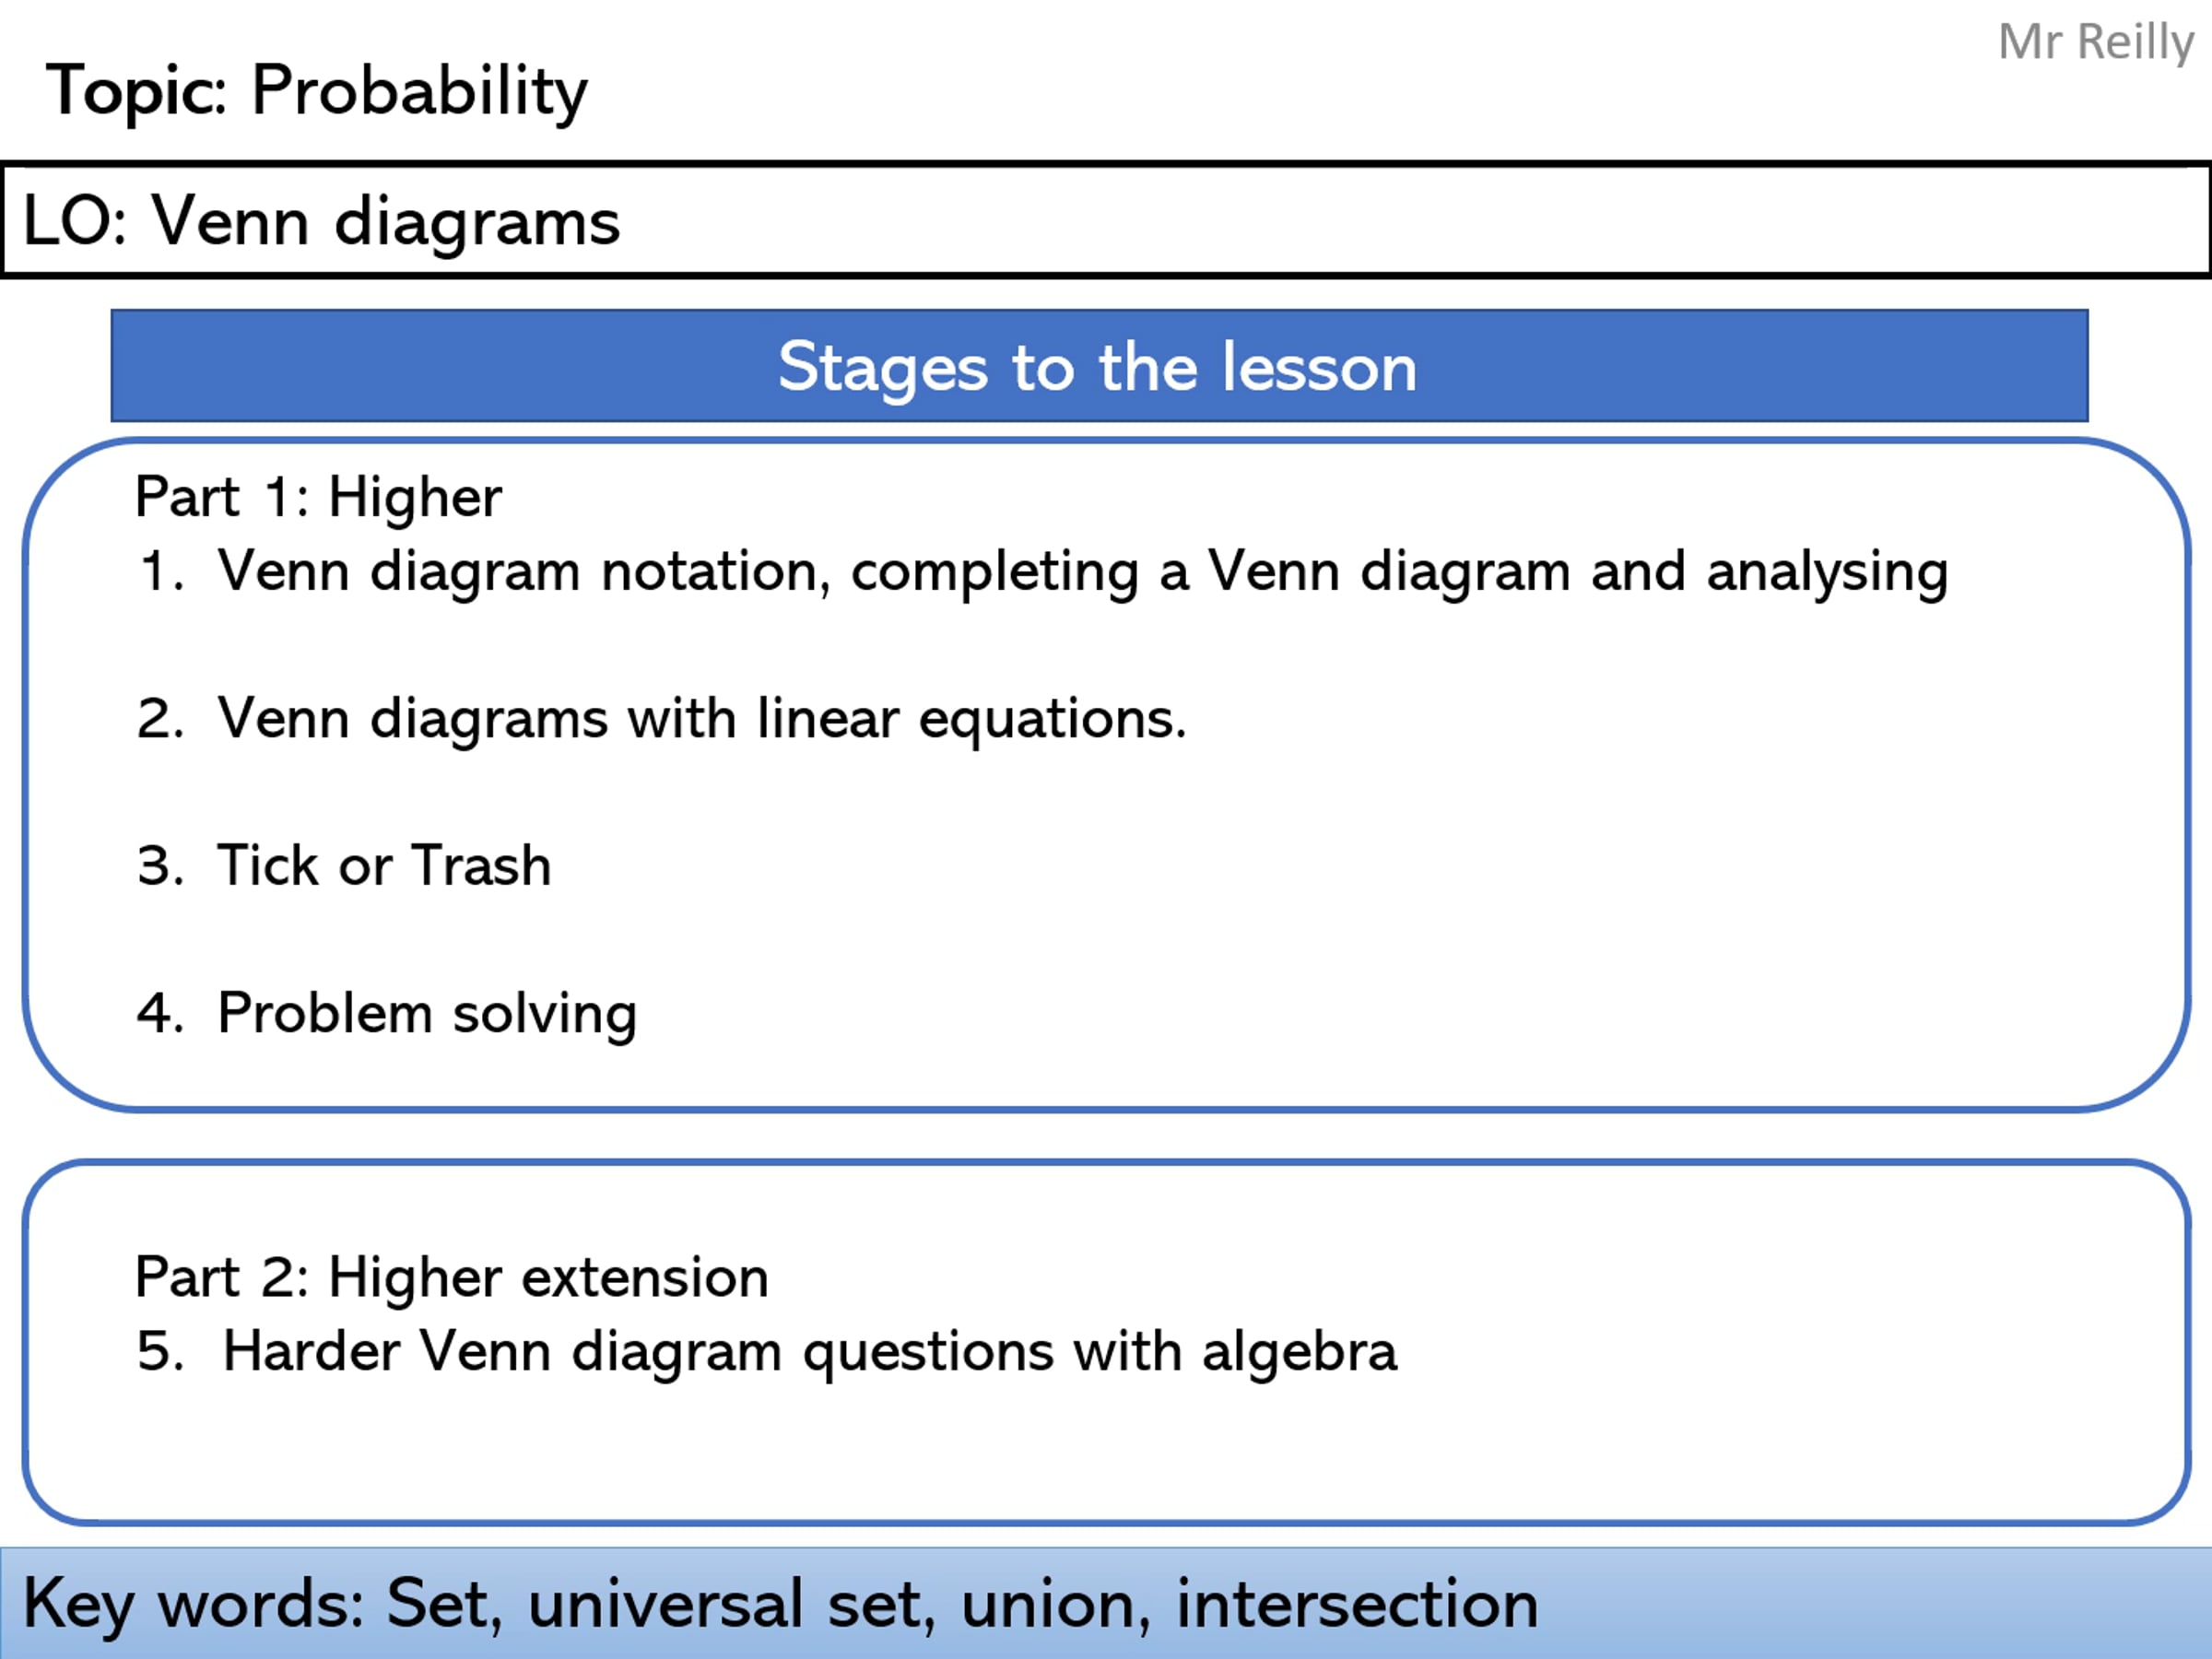
Task: Click the list number '5.' in Part 2
Action: click(160, 1352)
